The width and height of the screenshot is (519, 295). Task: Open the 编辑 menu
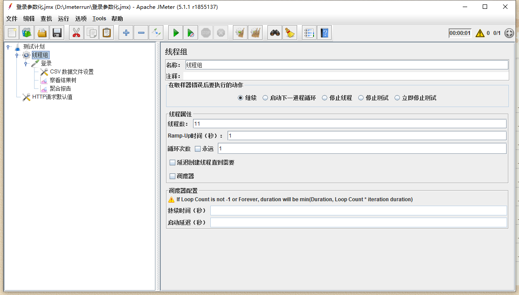tap(29, 19)
